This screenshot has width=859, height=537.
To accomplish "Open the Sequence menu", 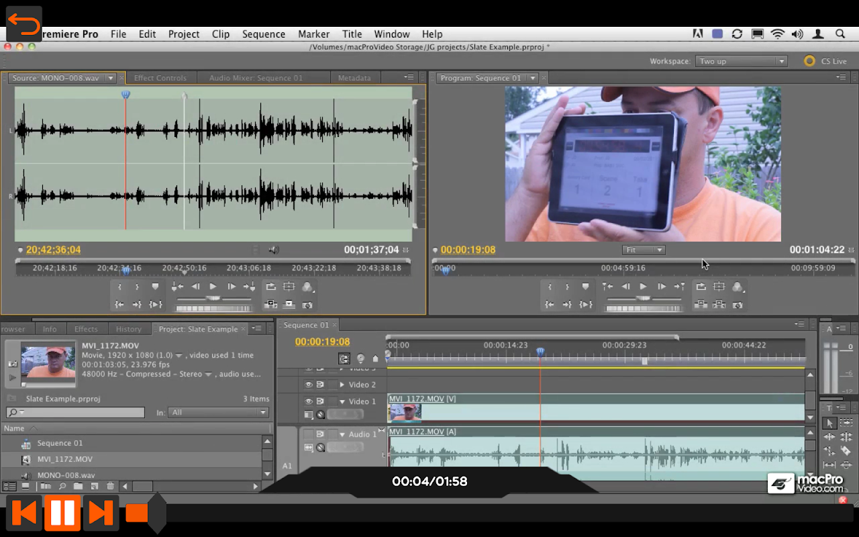I will click(263, 34).
